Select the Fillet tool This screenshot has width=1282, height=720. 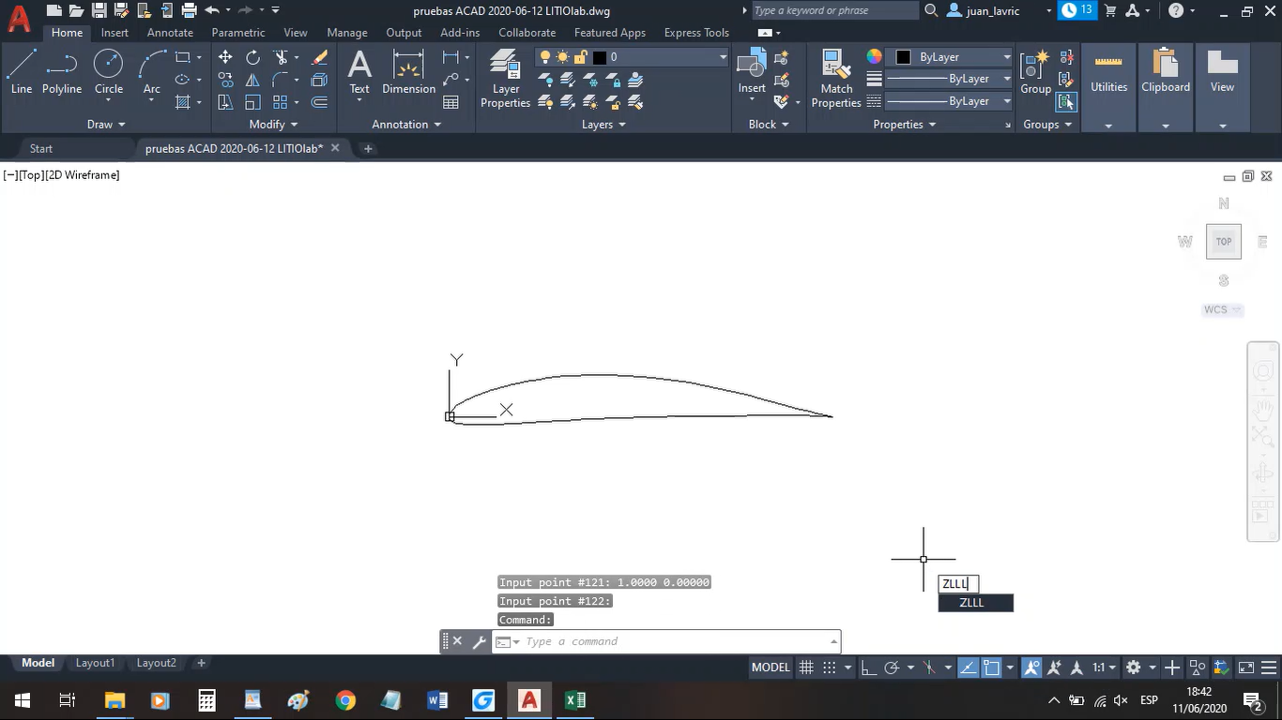click(281, 80)
